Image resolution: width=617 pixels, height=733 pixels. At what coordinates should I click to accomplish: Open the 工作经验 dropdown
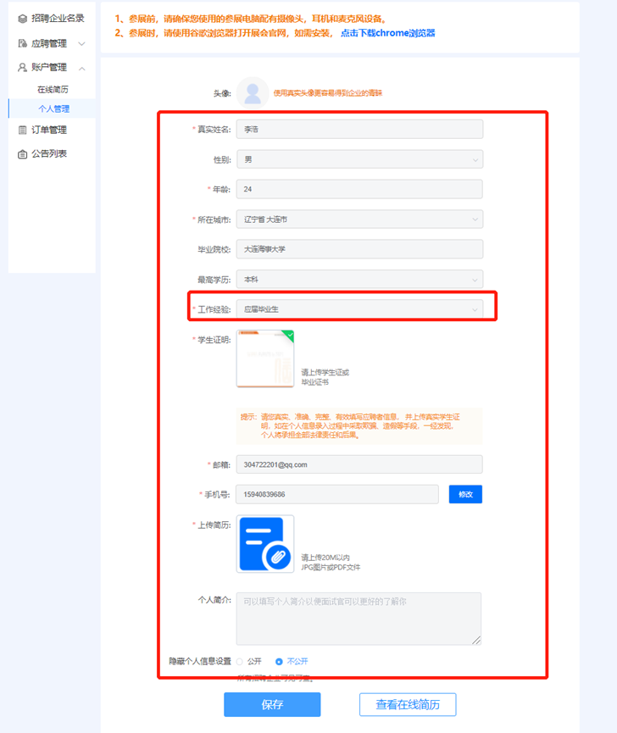click(x=359, y=310)
